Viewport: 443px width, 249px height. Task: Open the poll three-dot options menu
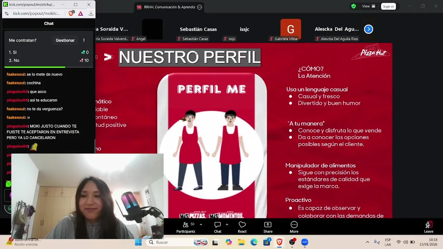tap(84, 40)
